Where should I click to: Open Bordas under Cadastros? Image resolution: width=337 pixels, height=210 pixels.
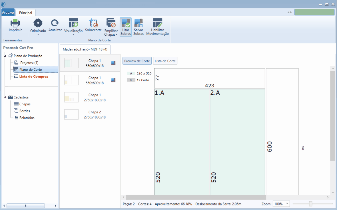pyautogui.click(x=25, y=111)
